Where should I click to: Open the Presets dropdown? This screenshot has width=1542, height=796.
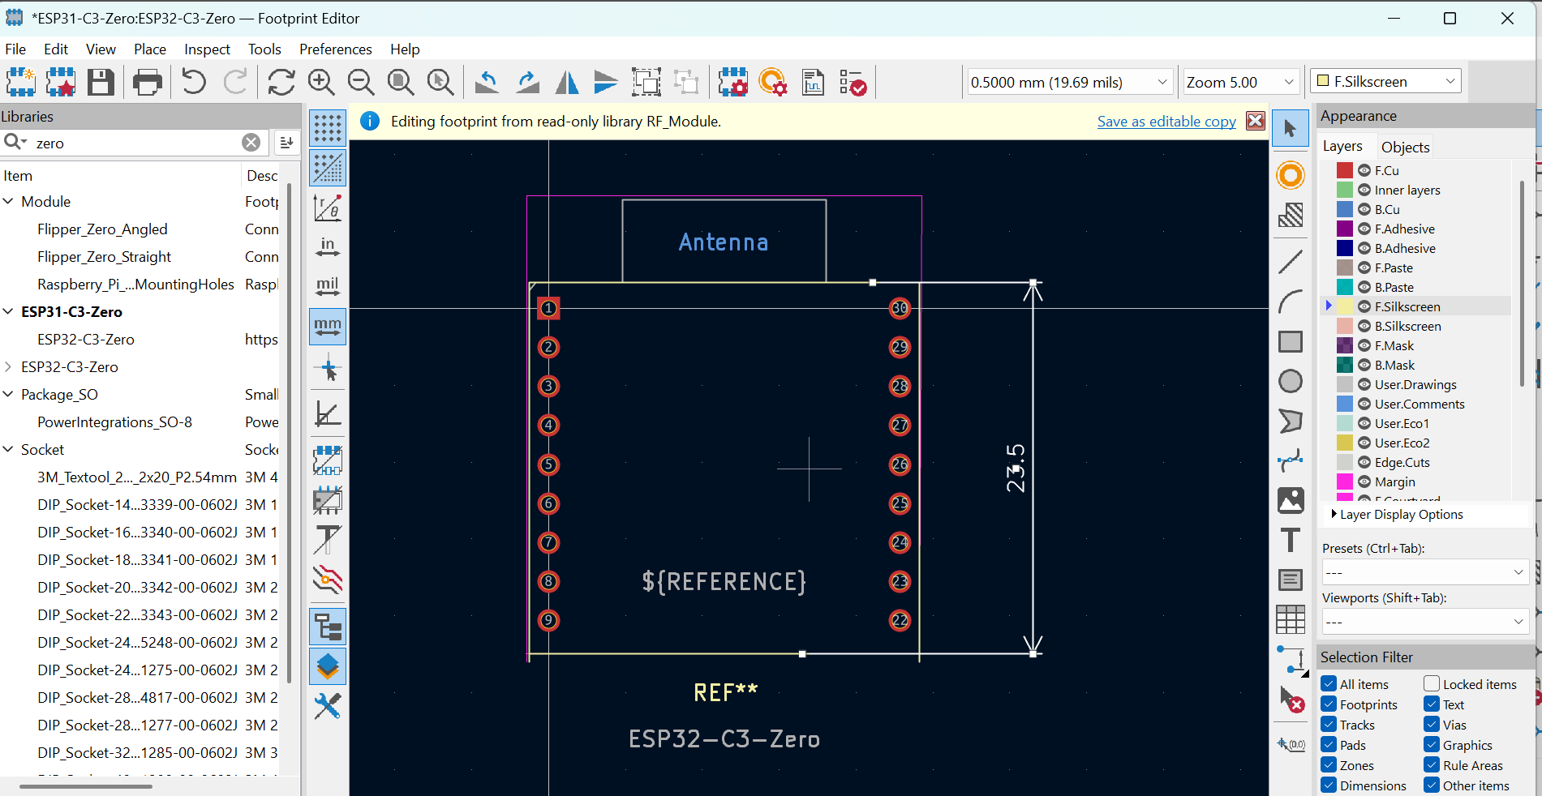[1425, 572]
